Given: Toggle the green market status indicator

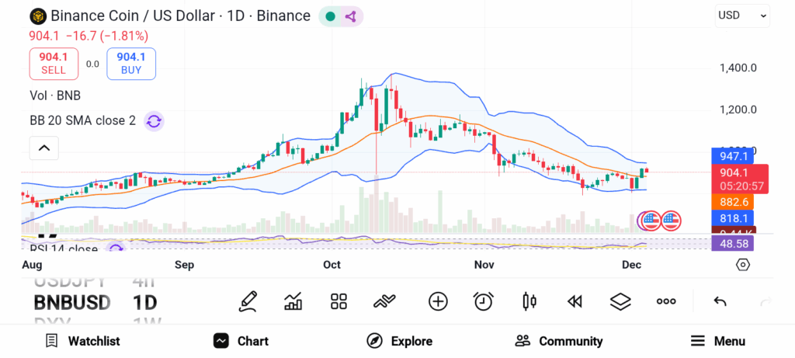Looking at the screenshot, I should click(x=331, y=16).
